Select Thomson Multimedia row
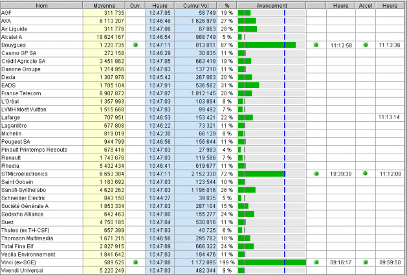 click(x=27, y=238)
